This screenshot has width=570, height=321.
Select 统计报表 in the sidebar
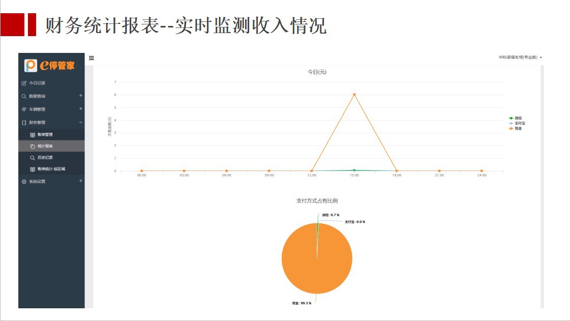pos(45,146)
